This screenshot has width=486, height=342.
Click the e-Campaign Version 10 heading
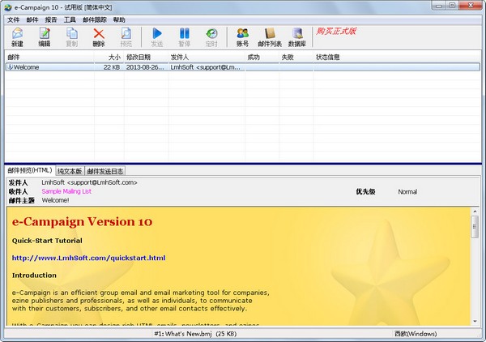pos(82,222)
